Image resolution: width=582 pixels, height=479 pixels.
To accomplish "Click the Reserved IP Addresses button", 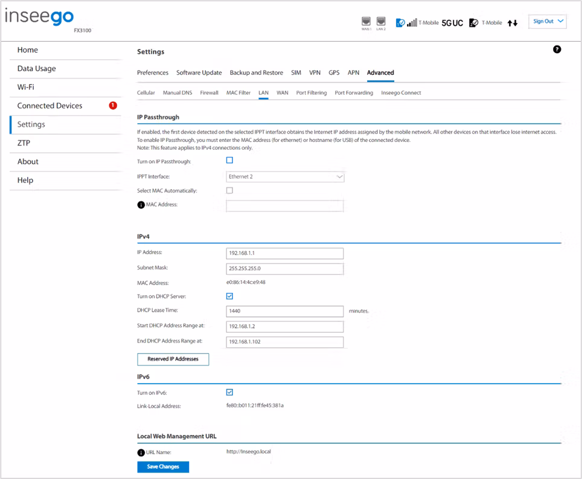I will [173, 359].
